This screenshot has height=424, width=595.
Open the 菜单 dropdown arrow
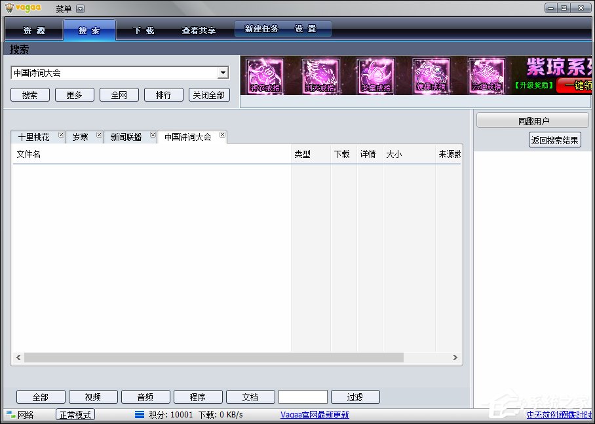[x=80, y=9]
